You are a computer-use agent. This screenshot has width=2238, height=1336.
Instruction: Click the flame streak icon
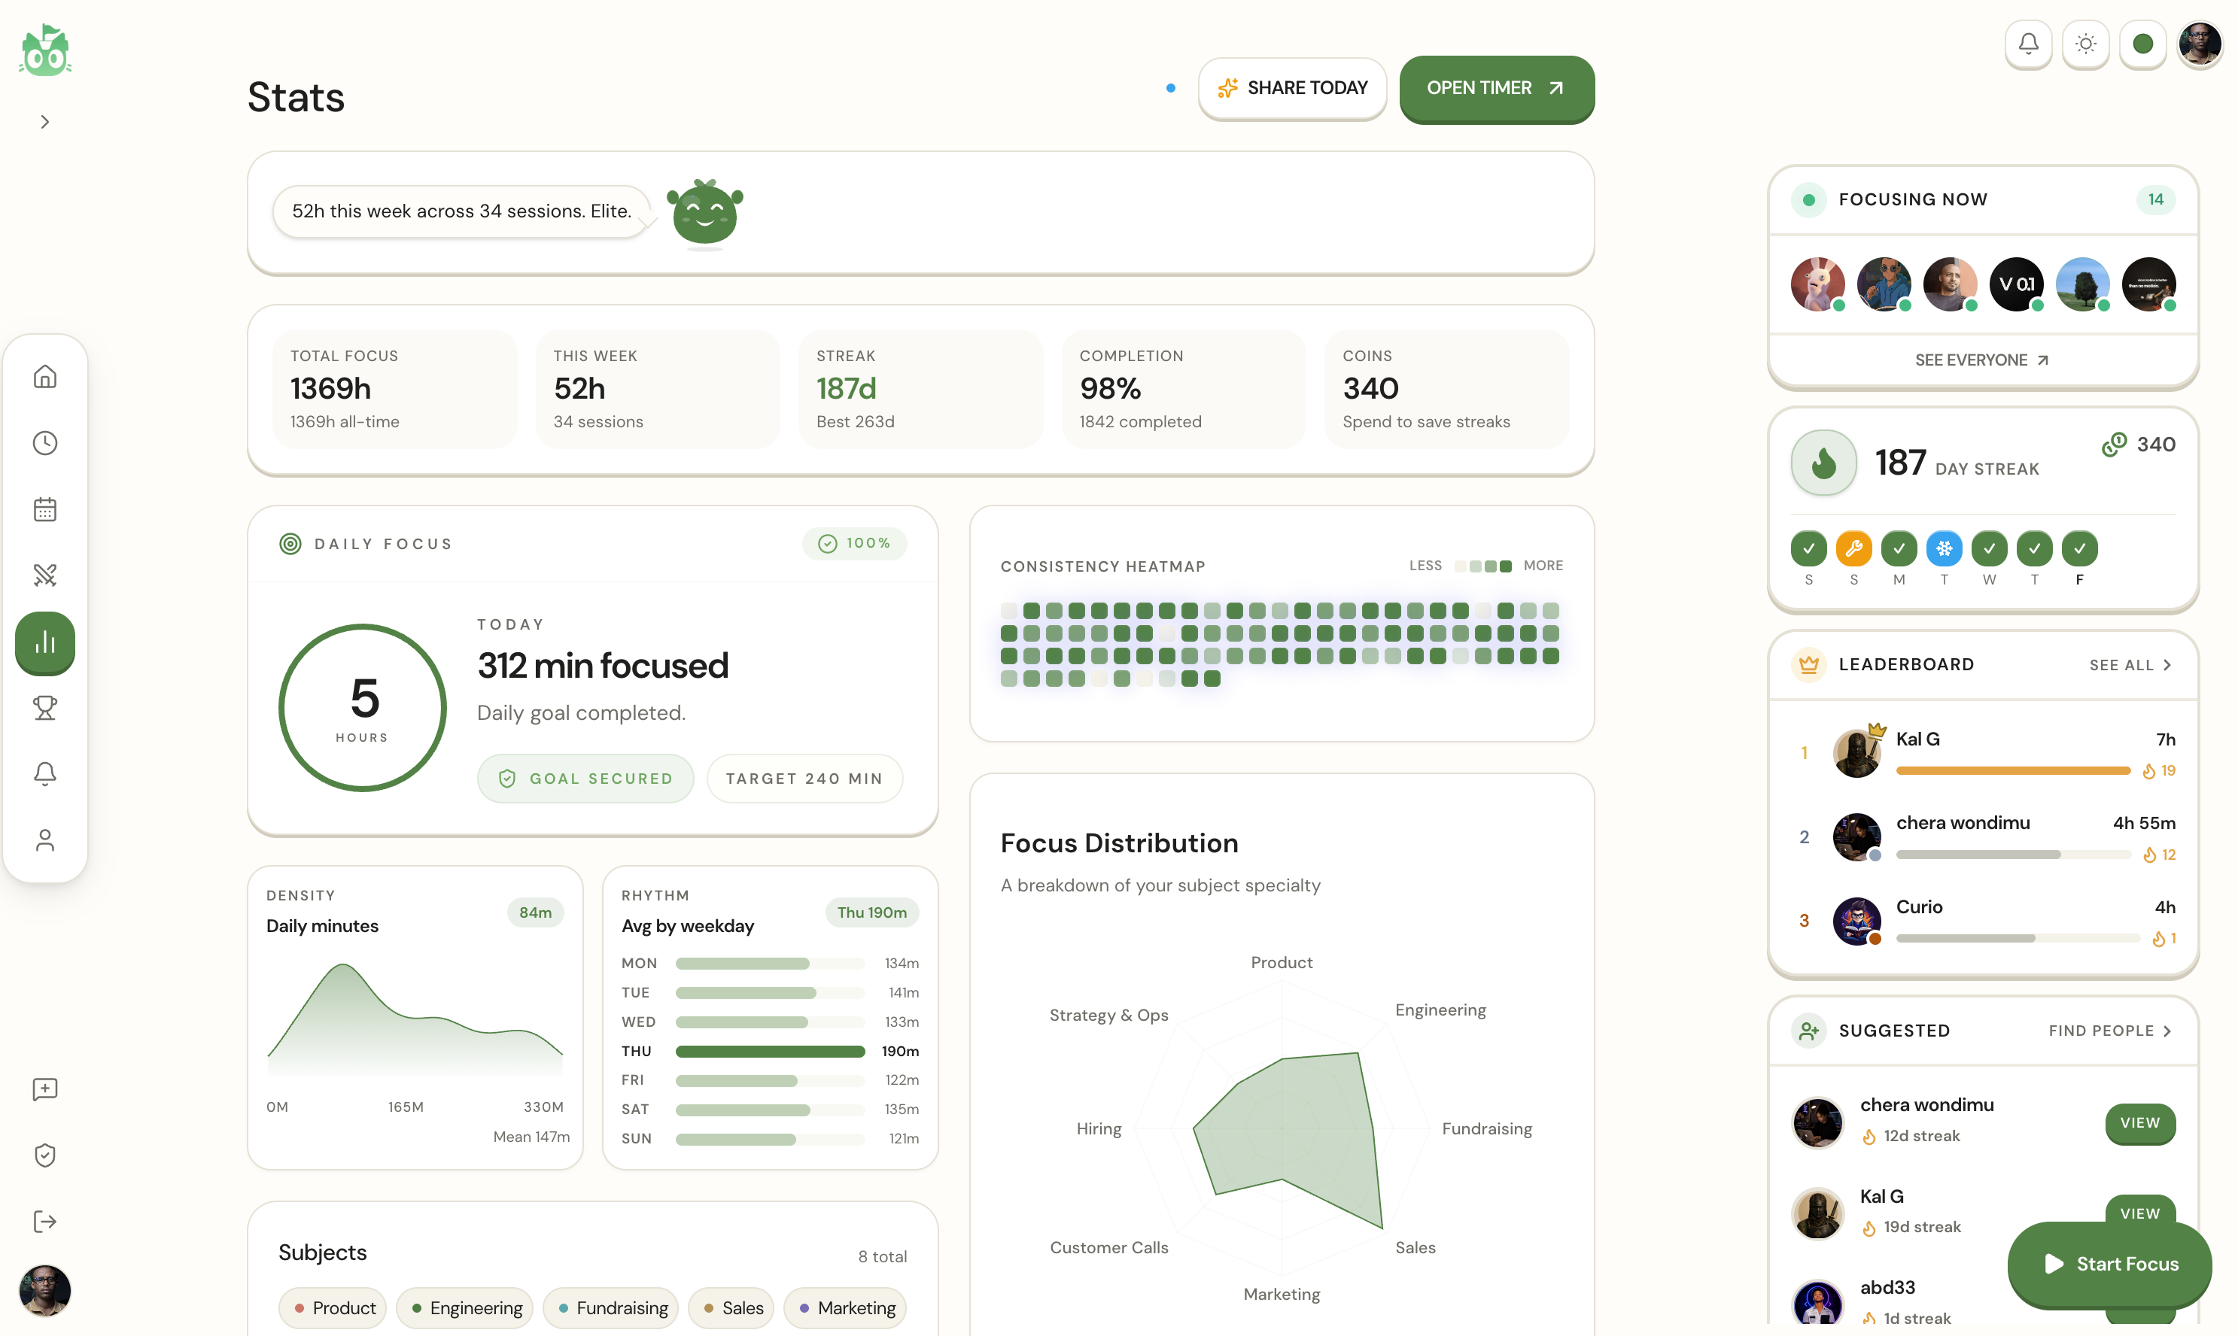click(x=1823, y=463)
